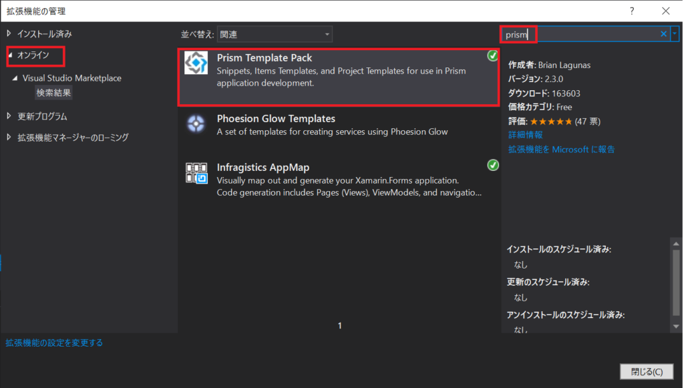Image resolution: width=684 pixels, height=388 pixels.
Task: Click the author name Brian Lagunas
Action: coord(564,65)
